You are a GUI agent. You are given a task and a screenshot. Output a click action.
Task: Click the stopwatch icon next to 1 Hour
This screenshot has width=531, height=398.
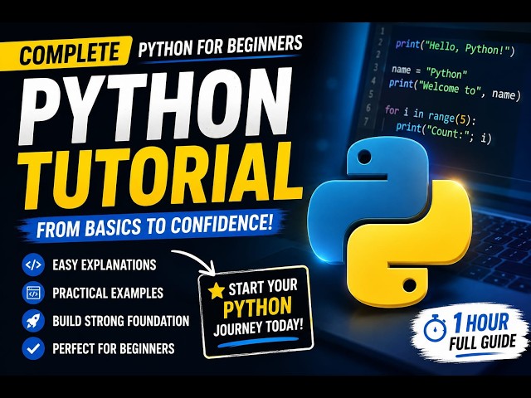(435, 328)
